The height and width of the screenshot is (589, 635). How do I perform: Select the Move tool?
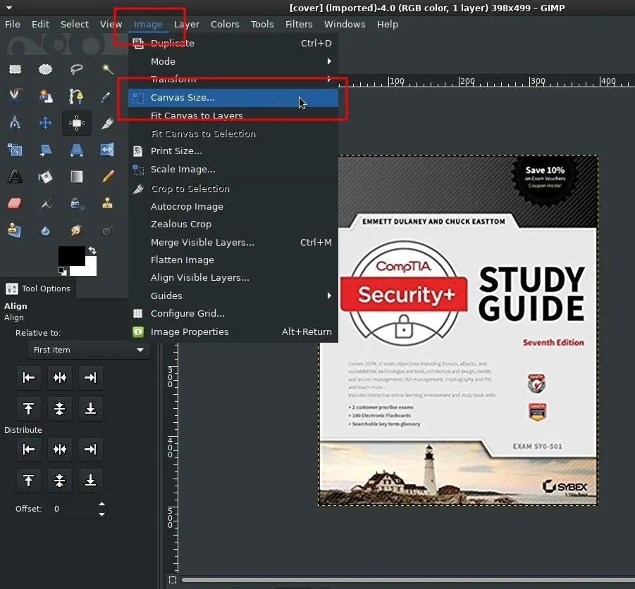click(45, 123)
